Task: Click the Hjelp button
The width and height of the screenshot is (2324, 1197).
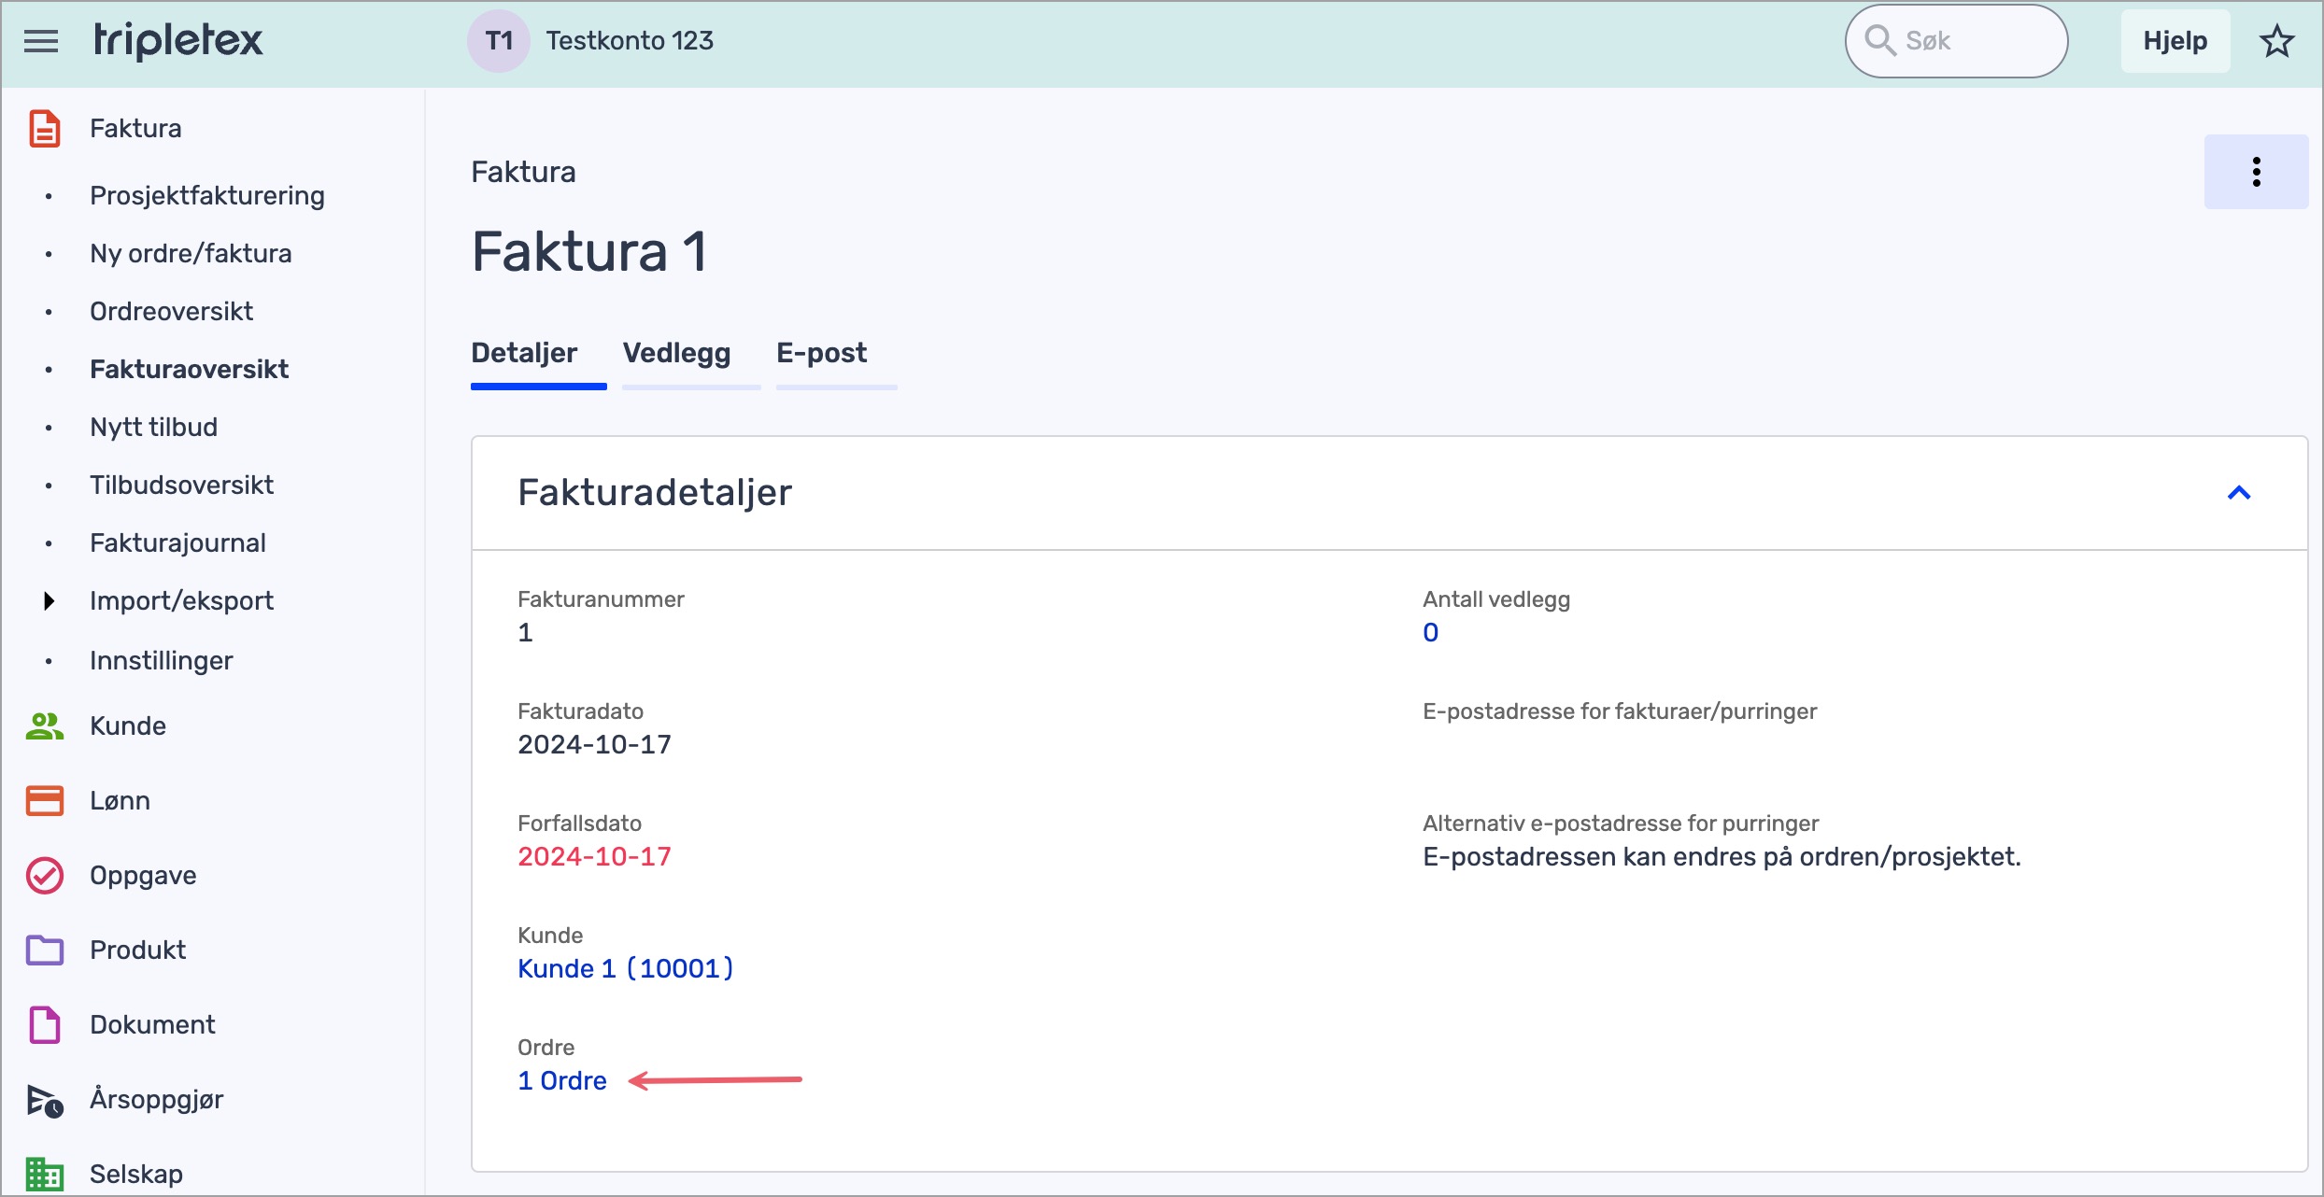Action: click(x=2175, y=41)
